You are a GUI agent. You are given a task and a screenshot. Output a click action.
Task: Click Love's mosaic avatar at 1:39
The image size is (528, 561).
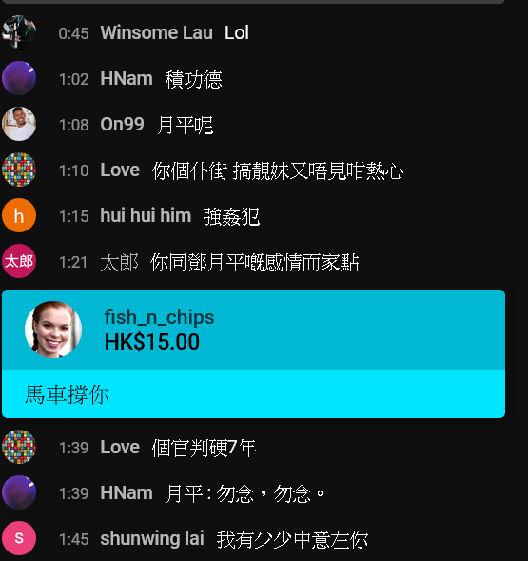pos(19,447)
